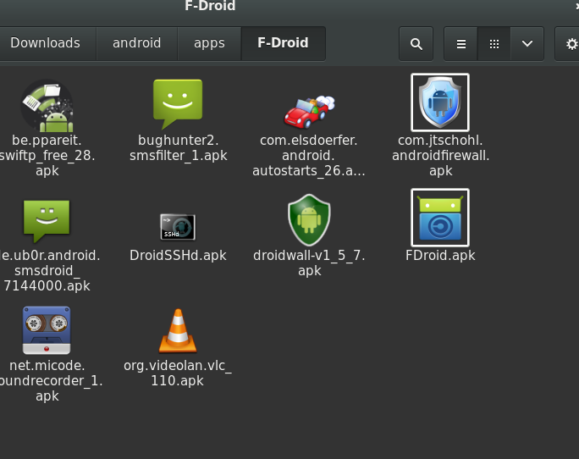Select the red car autostarts apk icon
This screenshot has width=579, height=459.
[309, 112]
